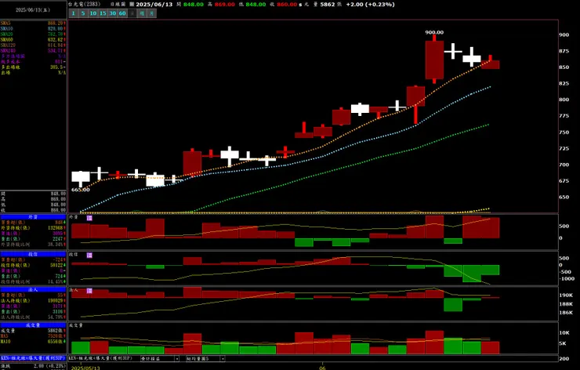Click the 10K volume axis label
The image size is (580, 370).
564,332
